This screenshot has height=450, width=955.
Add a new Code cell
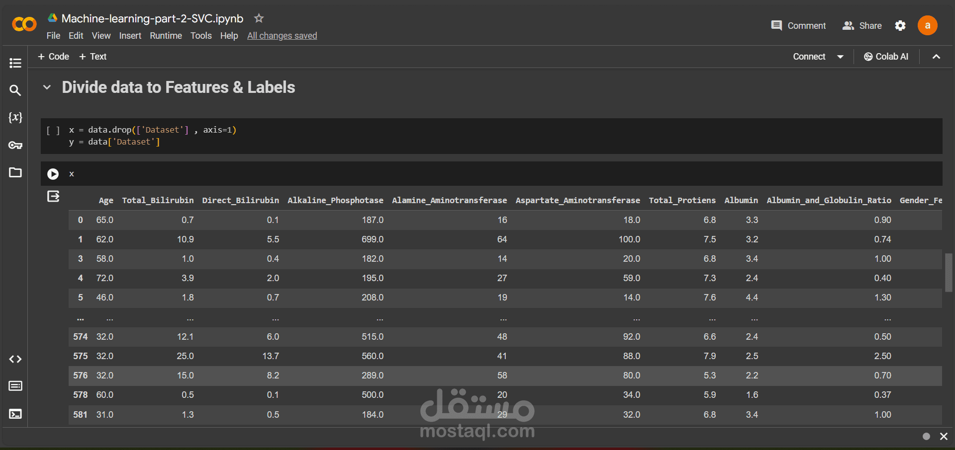point(53,57)
